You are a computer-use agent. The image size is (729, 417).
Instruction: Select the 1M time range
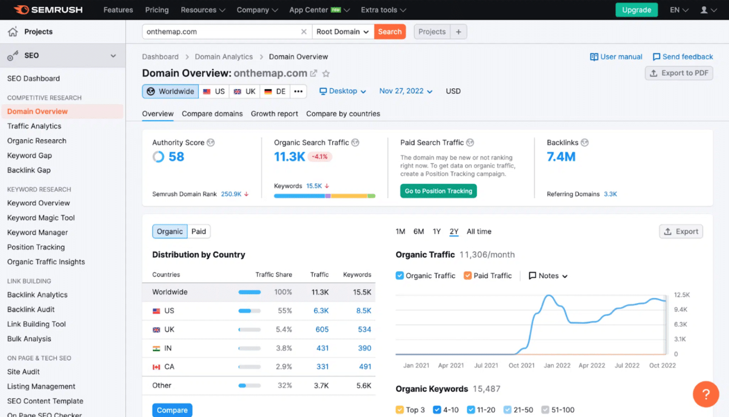click(x=400, y=232)
